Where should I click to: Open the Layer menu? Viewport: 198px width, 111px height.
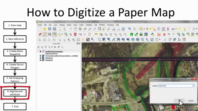click(x=55, y=25)
